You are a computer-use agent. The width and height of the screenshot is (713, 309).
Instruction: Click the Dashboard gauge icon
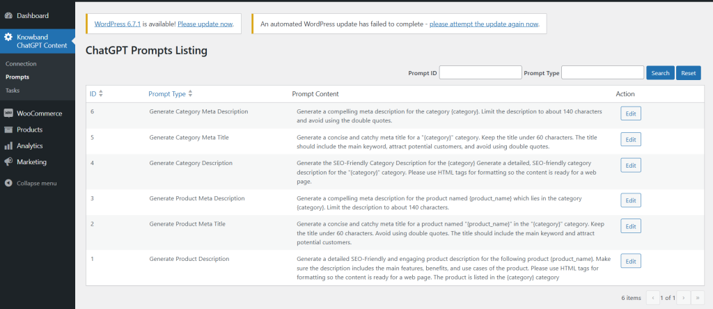click(x=8, y=16)
